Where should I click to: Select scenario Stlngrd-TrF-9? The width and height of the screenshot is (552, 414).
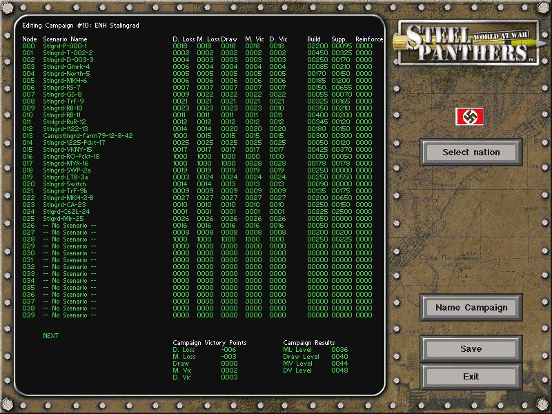pyautogui.click(x=63, y=101)
